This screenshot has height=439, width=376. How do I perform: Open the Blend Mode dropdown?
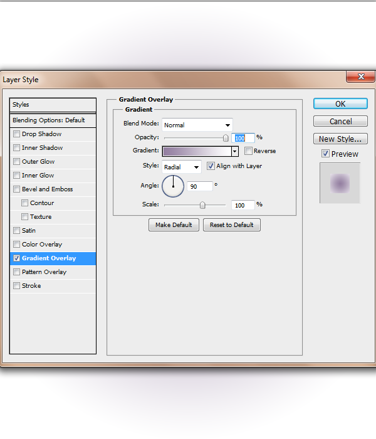pos(197,125)
